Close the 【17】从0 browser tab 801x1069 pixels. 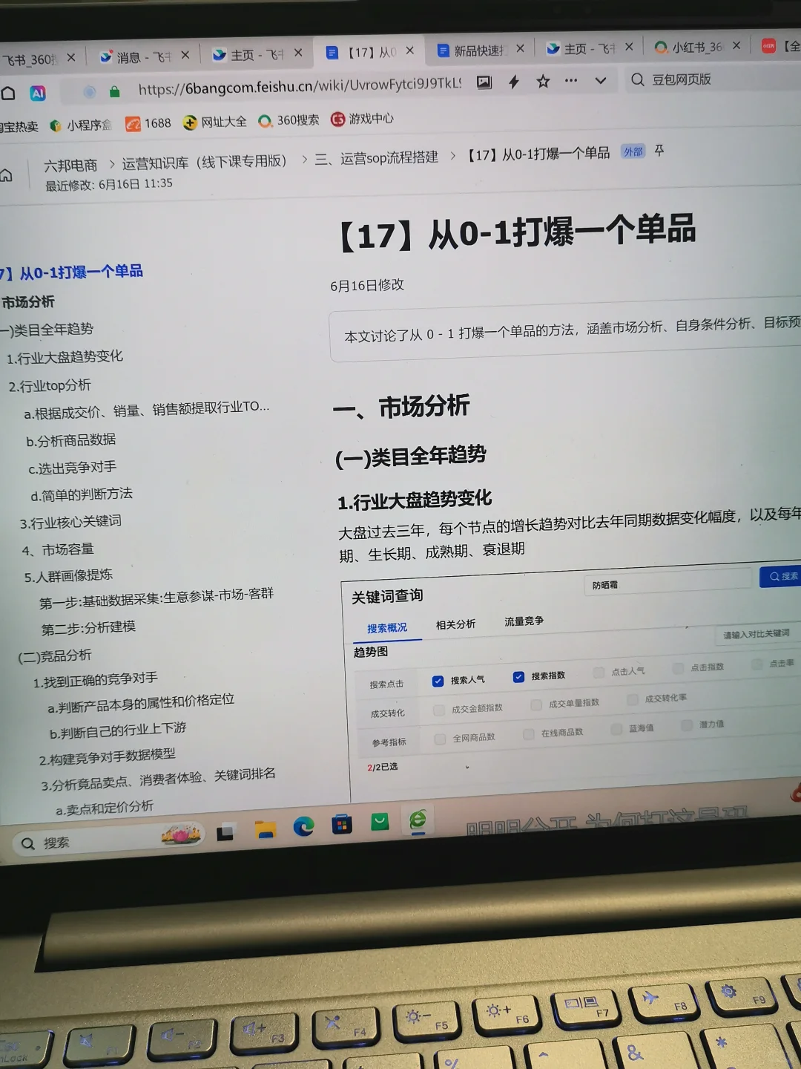pyautogui.click(x=409, y=51)
